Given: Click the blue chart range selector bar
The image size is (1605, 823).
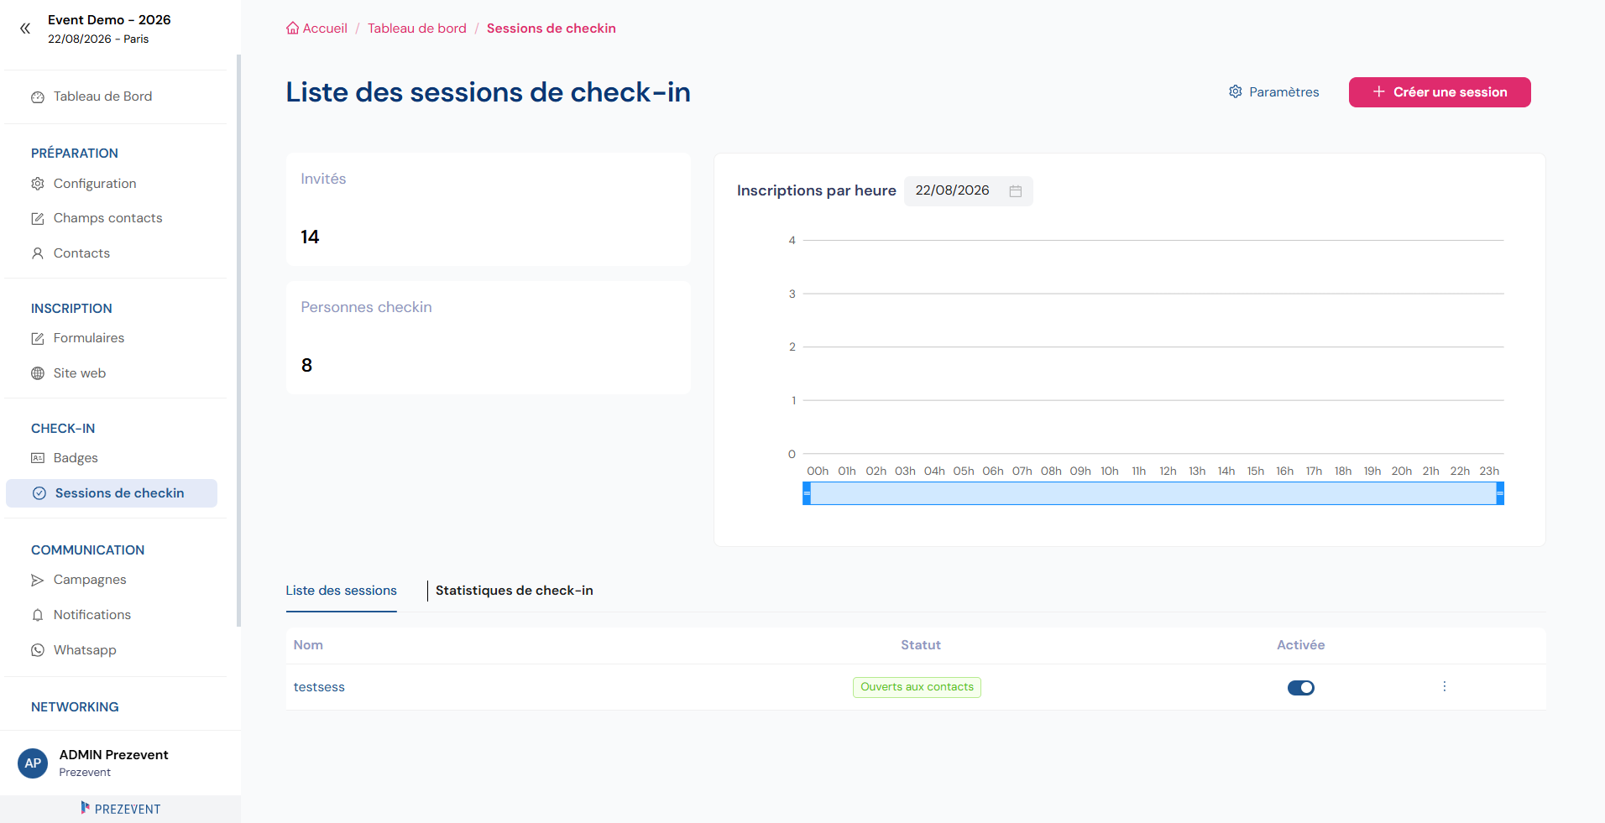Looking at the screenshot, I should tap(1153, 493).
